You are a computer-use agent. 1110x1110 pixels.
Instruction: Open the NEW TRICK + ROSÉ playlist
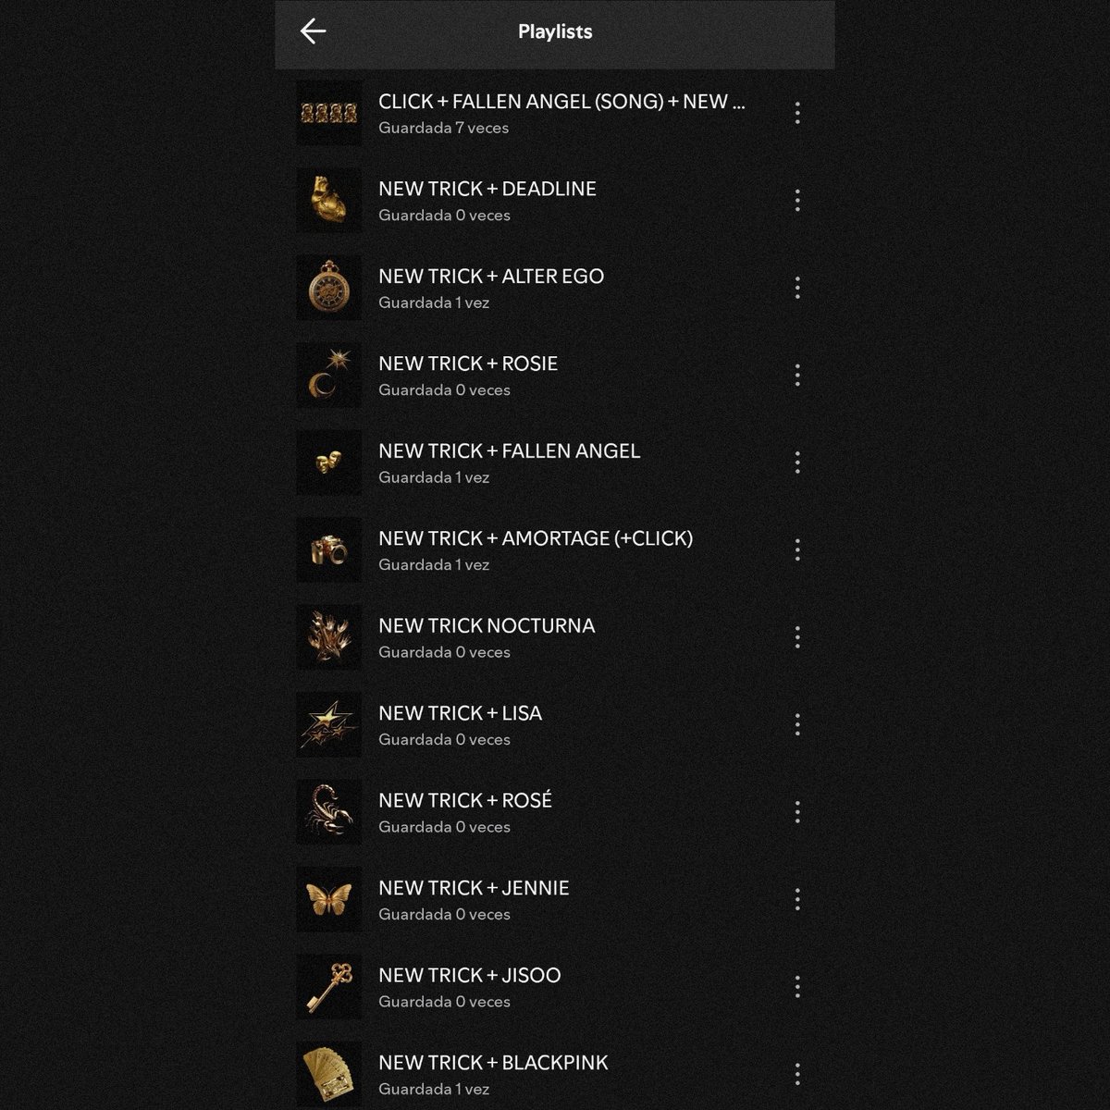[x=555, y=812]
